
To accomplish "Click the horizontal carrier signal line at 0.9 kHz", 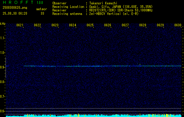I will (x=102, y=66).
